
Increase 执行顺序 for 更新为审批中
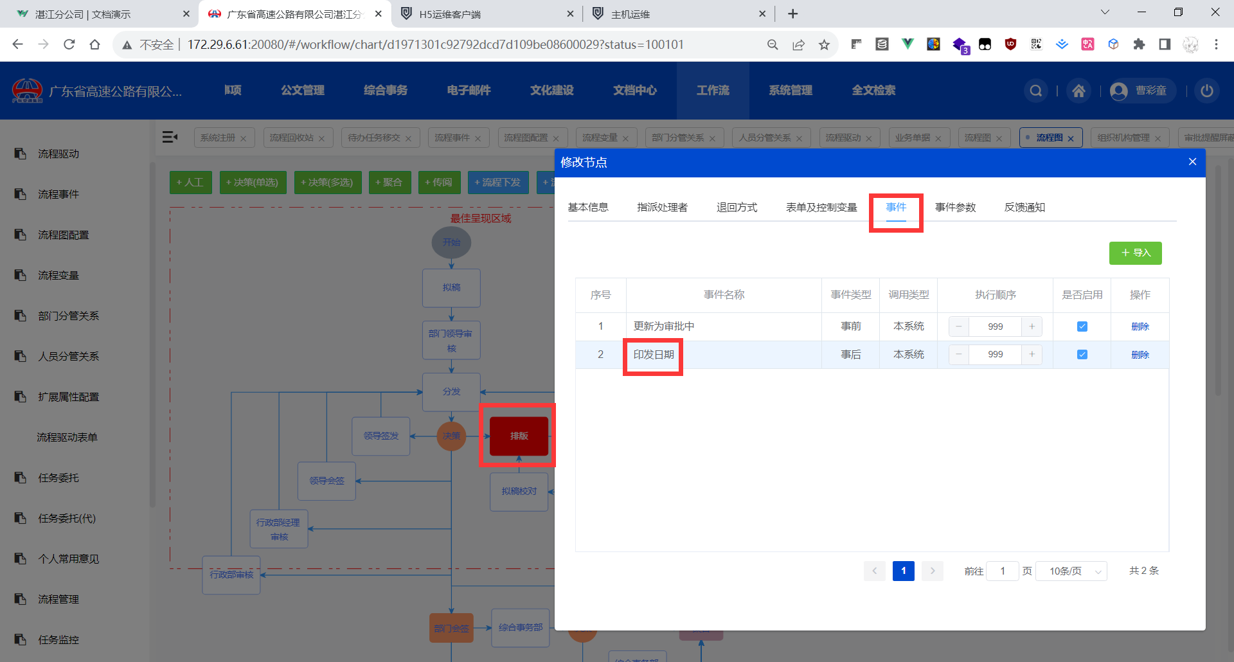pos(1032,327)
